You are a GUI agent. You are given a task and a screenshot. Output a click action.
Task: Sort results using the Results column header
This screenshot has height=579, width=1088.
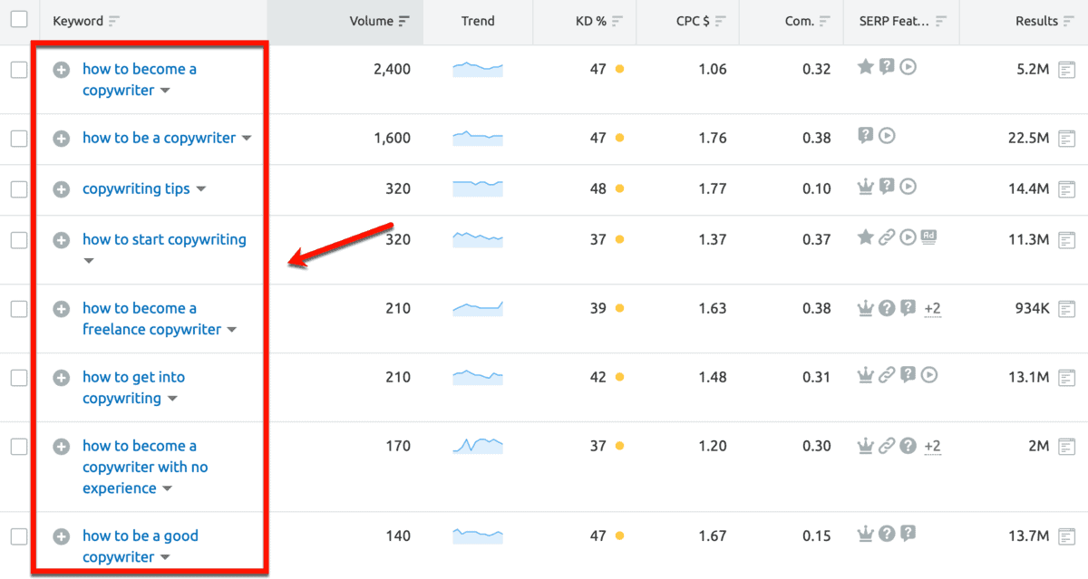tap(1043, 20)
